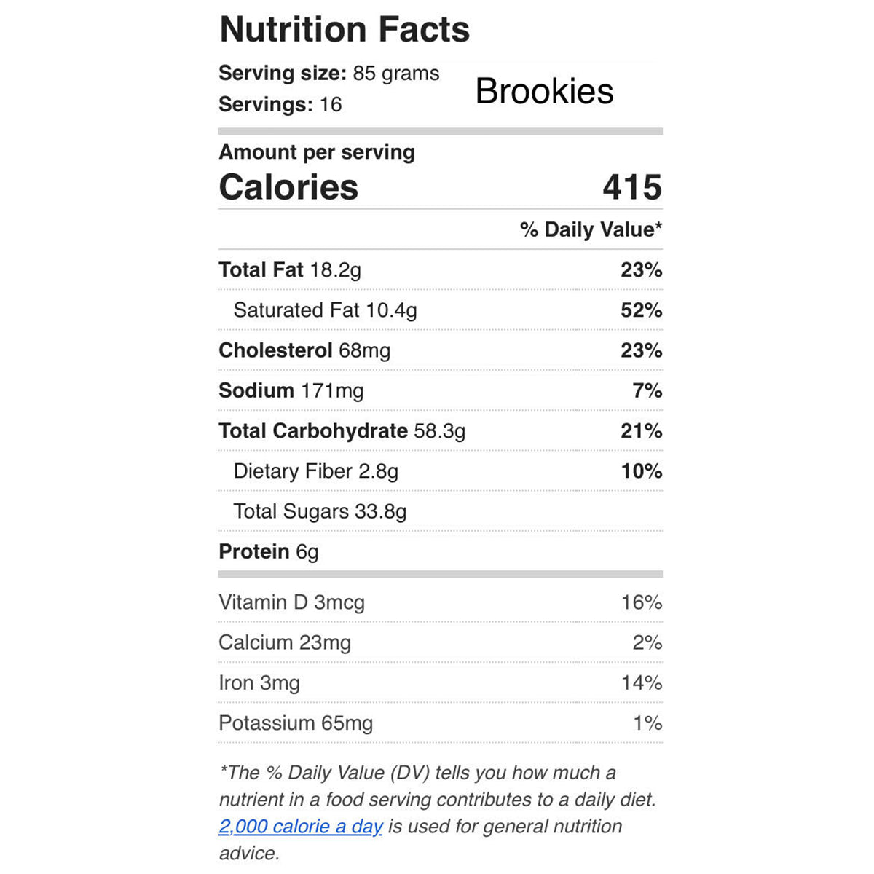Open the 2,000 calorie a day link
Image resolution: width=874 pixels, height=874 pixels.
pos(300,827)
